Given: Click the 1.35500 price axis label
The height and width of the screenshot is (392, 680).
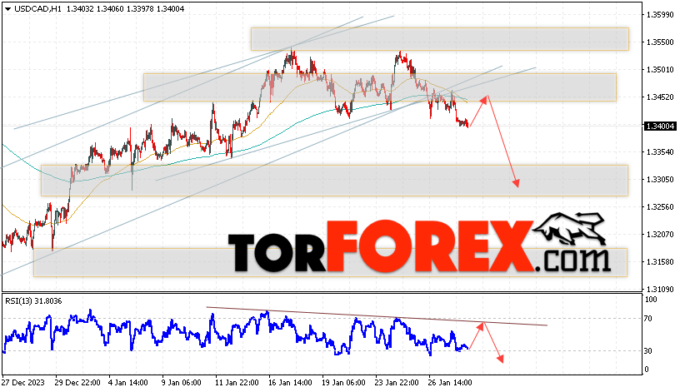Looking at the screenshot, I should (x=660, y=42).
